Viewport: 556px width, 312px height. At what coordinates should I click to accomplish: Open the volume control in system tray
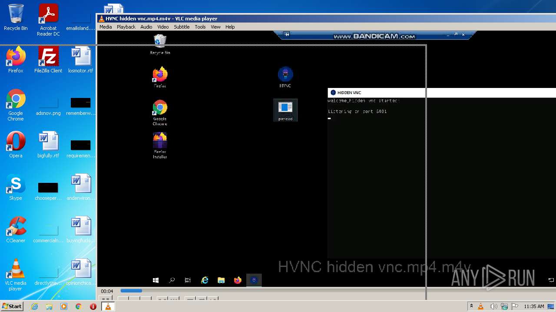coord(493,306)
